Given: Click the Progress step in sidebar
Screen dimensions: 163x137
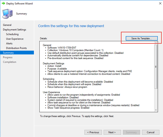Looking at the screenshot, I should point(8,57).
